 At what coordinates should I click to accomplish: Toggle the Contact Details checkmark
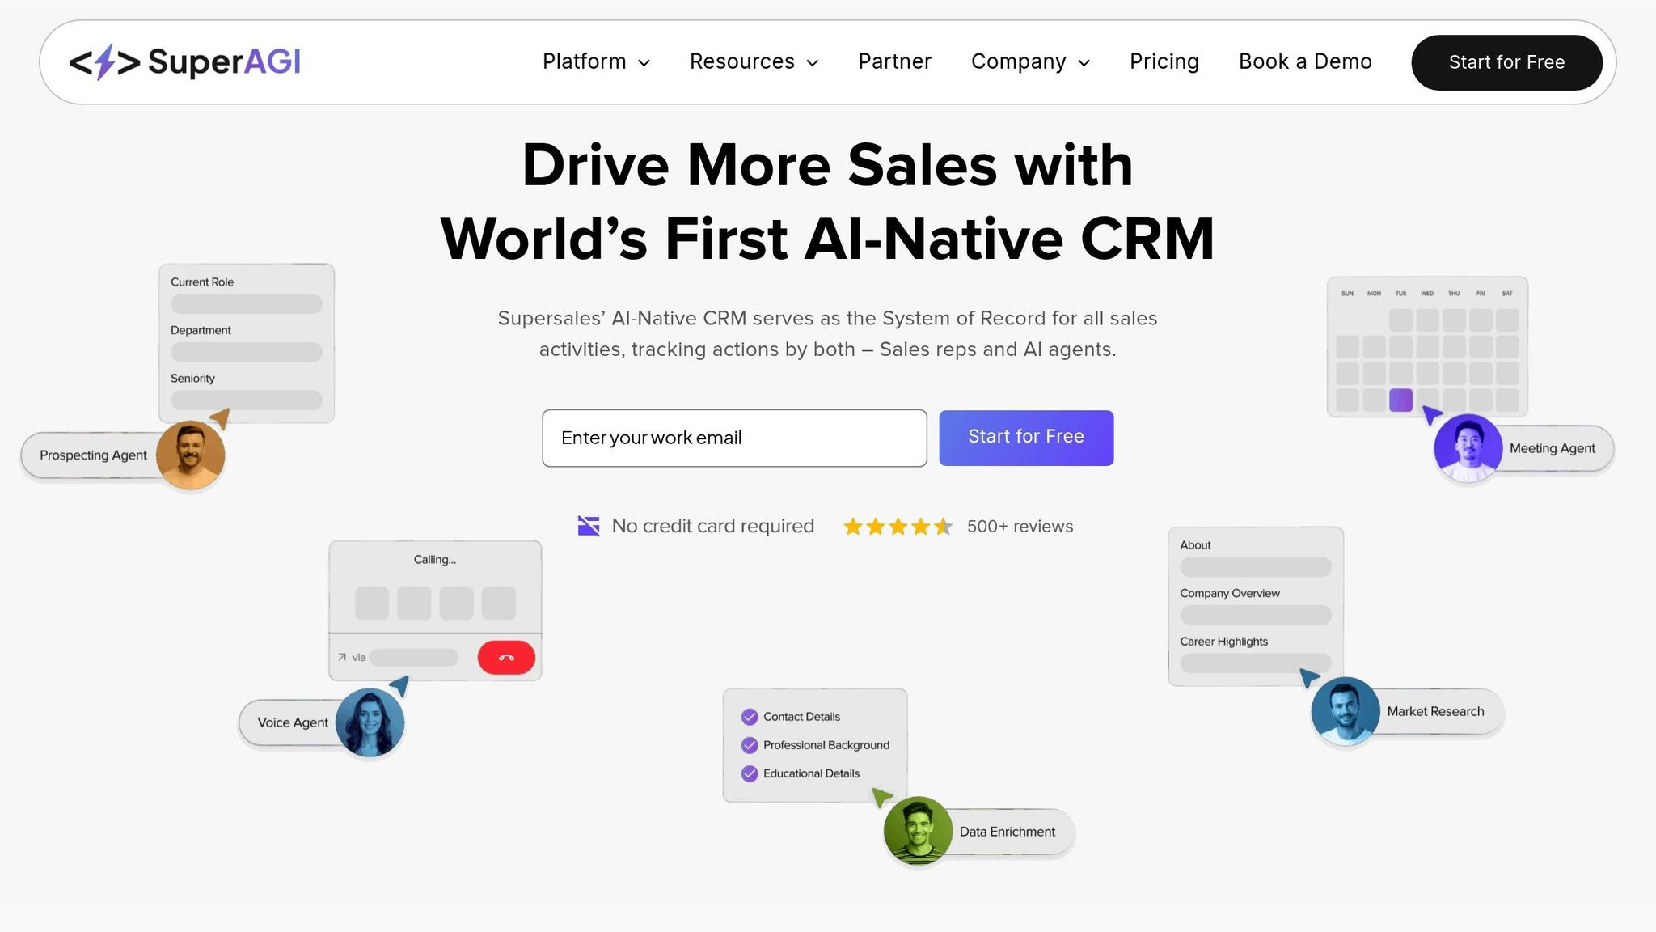pos(750,717)
